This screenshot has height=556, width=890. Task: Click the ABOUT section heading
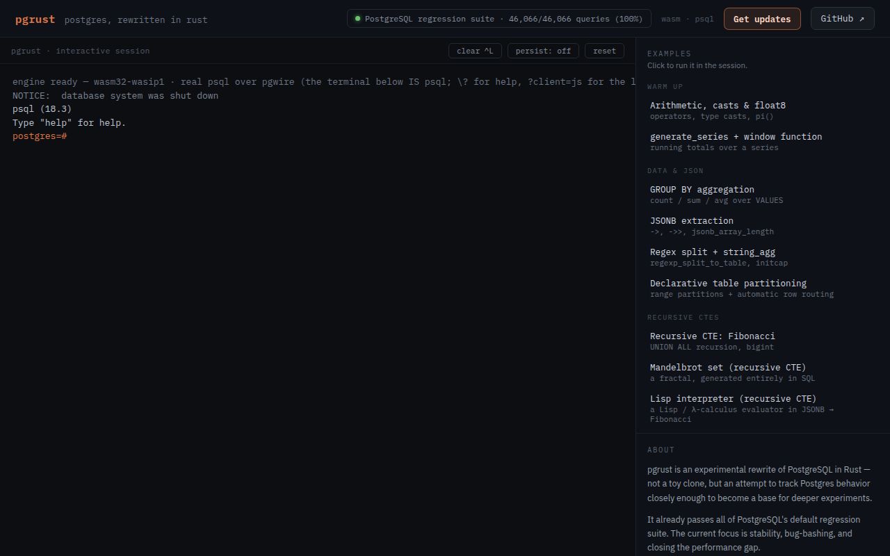661,450
